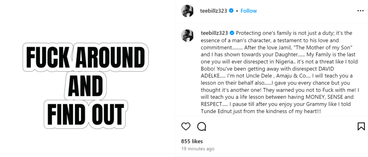This screenshot has width=368, height=157.
Task: Open the profile from the caption username
Action: (215, 33)
